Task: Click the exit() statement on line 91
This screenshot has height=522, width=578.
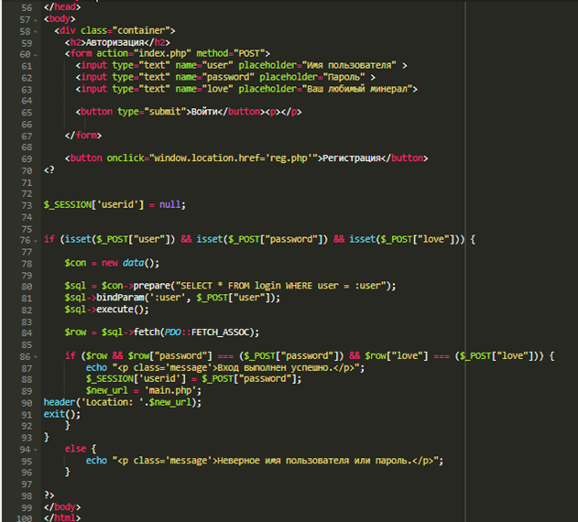Action: (62, 414)
